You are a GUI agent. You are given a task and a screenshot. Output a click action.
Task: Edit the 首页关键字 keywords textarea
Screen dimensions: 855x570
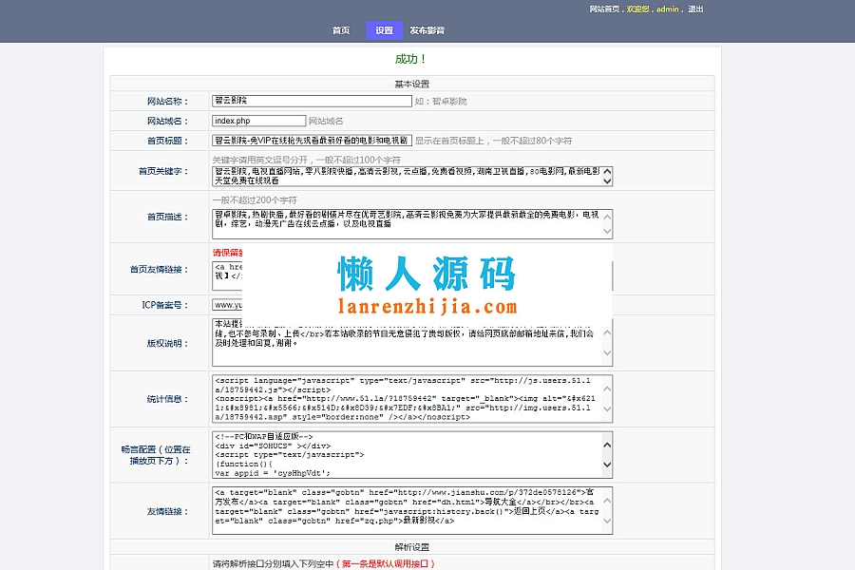[x=412, y=176]
